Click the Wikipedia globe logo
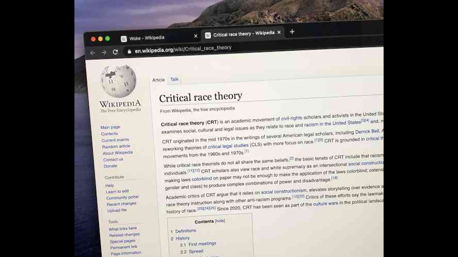458x257 pixels. coord(118,81)
